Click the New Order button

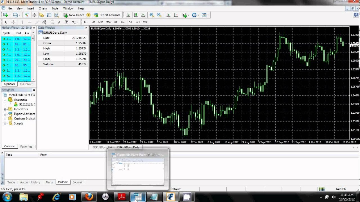74,15
